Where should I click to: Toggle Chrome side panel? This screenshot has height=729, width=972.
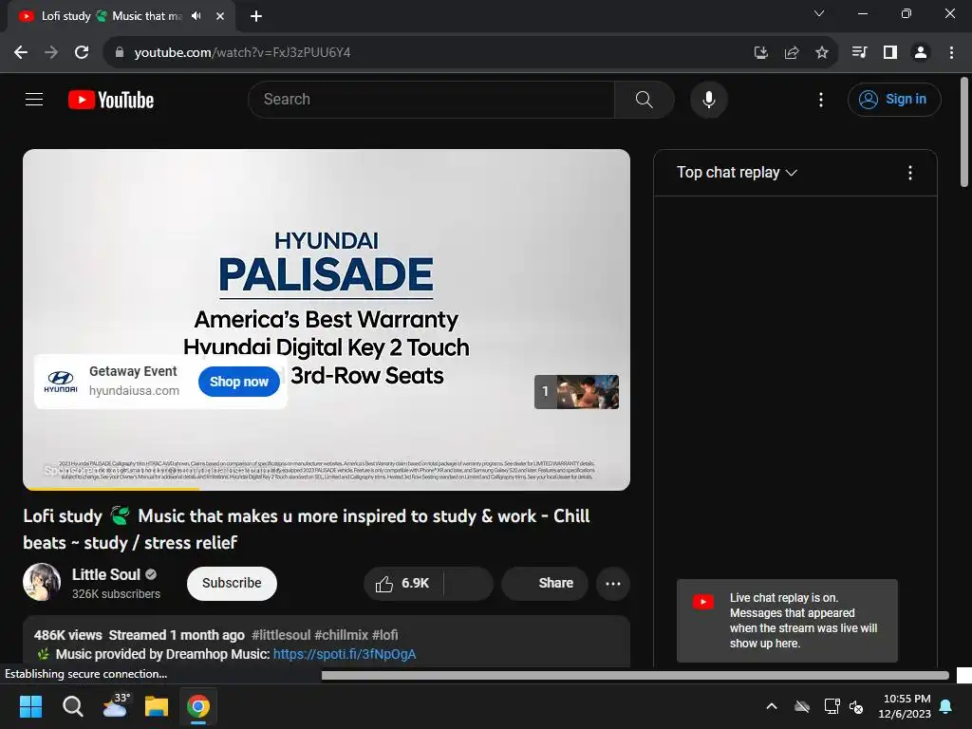(x=890, y=52)
